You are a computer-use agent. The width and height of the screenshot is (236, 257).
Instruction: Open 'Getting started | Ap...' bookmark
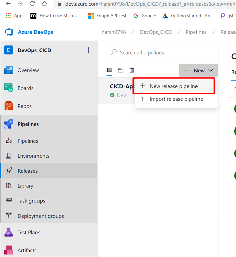coord(188,16)
